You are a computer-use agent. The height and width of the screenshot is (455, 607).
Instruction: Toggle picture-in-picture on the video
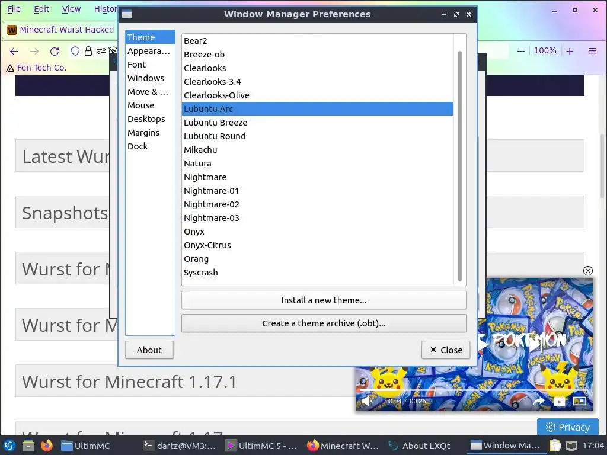(580, 401)
